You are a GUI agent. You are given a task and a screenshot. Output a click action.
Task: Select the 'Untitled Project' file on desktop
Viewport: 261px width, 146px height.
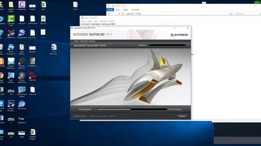click(33, 134)
